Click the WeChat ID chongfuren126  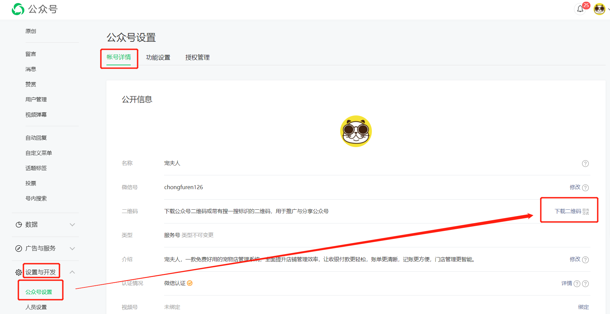[184, 187]
